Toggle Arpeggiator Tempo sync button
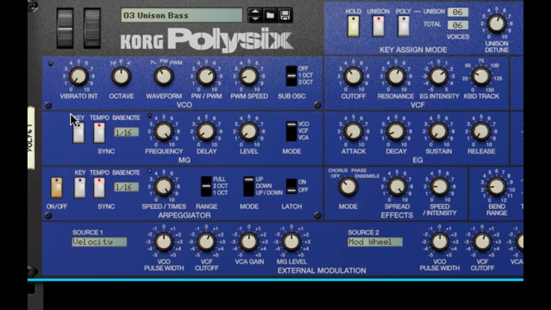 99,187
